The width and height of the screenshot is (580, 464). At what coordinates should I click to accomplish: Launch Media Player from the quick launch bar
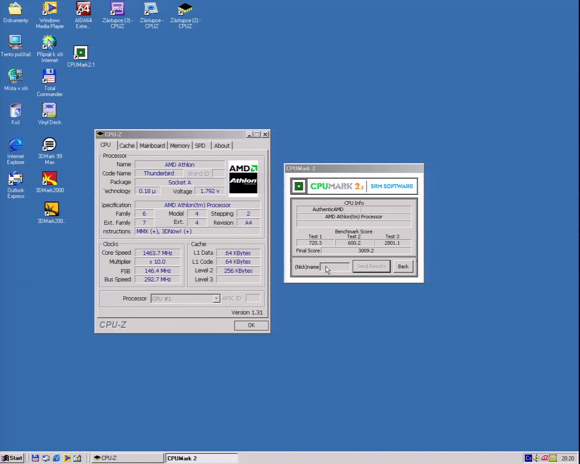click(67, 458)
